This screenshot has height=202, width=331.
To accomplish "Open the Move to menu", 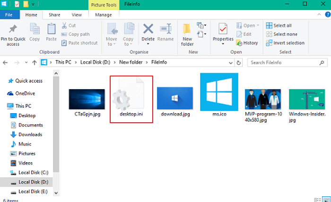I will [111, 34].
